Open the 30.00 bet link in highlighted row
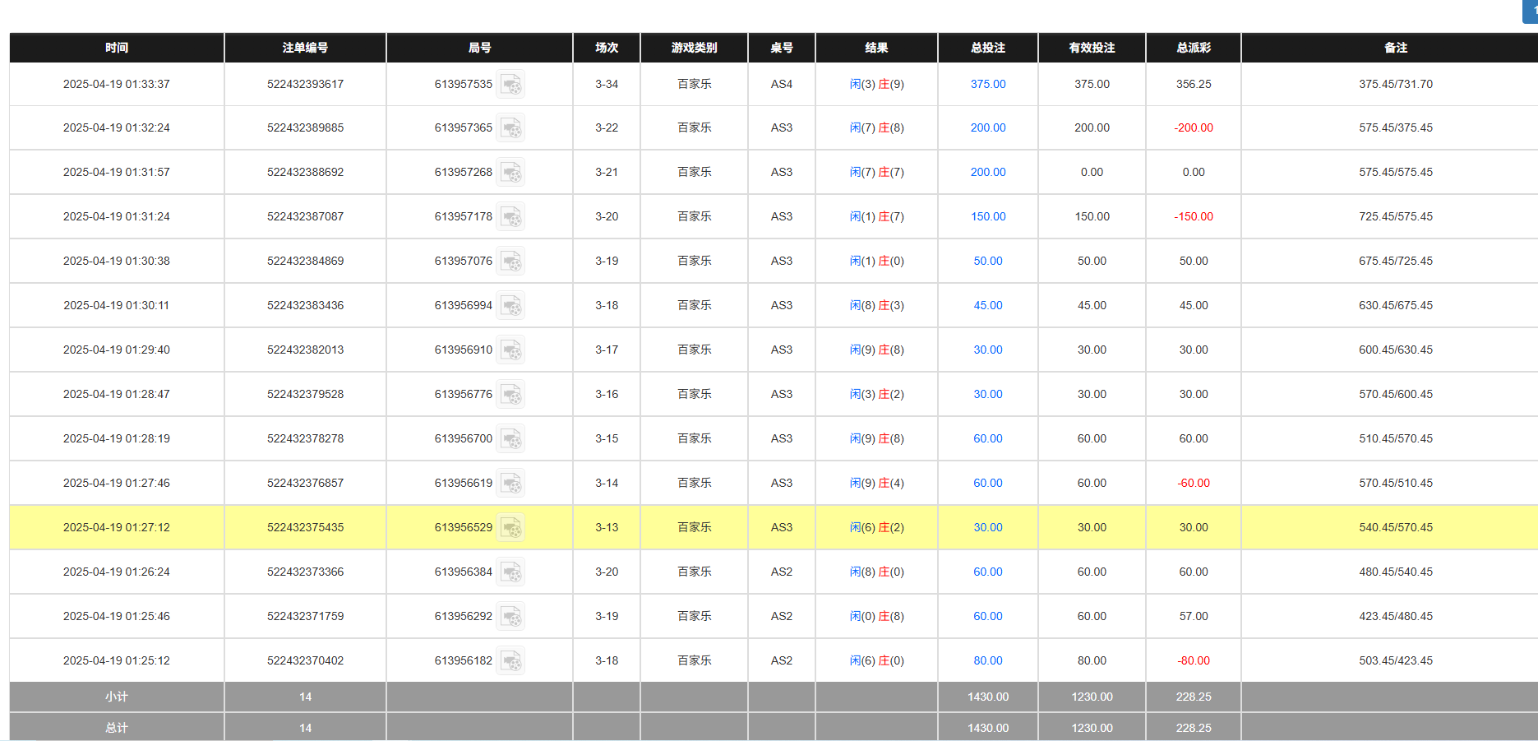Screen dimensions: 1538x741 tap(987, 527)
